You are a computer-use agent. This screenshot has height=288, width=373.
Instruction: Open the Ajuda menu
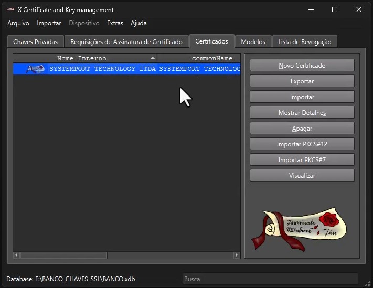click(x=138, y=23)
